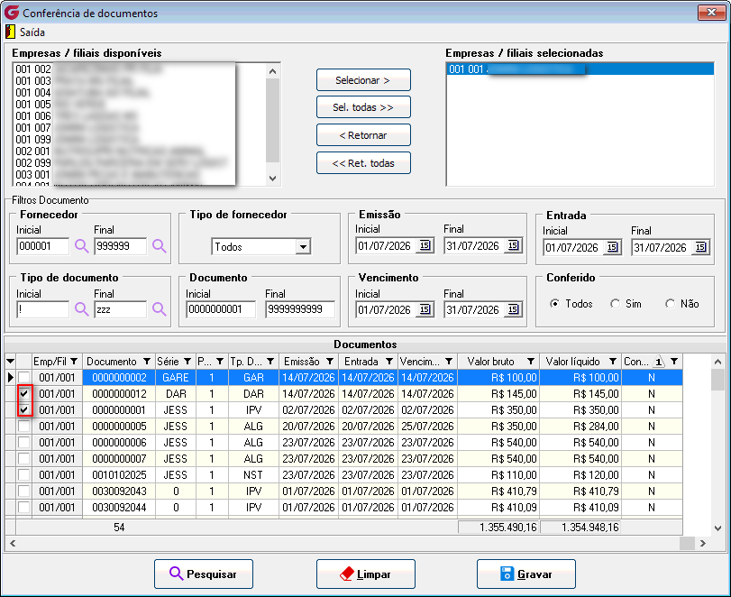Check the row of document 0000000005
The width and height of the screenshot is (731, 597).
coord(23,427)
